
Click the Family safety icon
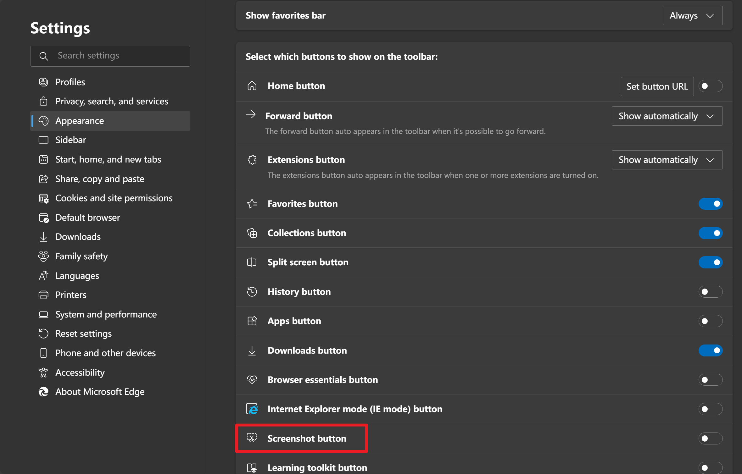[x=43, y=256]
